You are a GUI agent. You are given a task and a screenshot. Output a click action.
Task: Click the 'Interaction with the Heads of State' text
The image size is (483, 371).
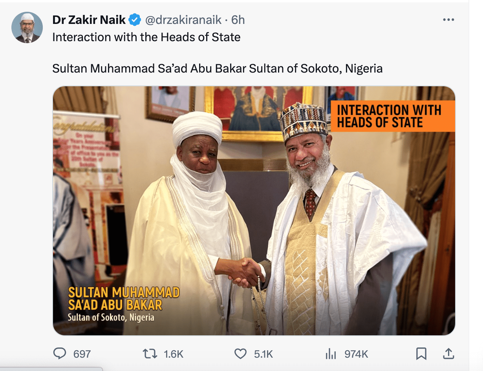(146, 37)
